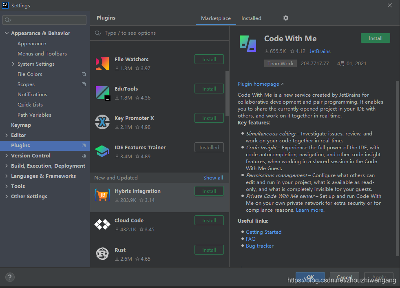Click the plugin search magnifier icon
400x288 pixels.
tap(98, 33)
